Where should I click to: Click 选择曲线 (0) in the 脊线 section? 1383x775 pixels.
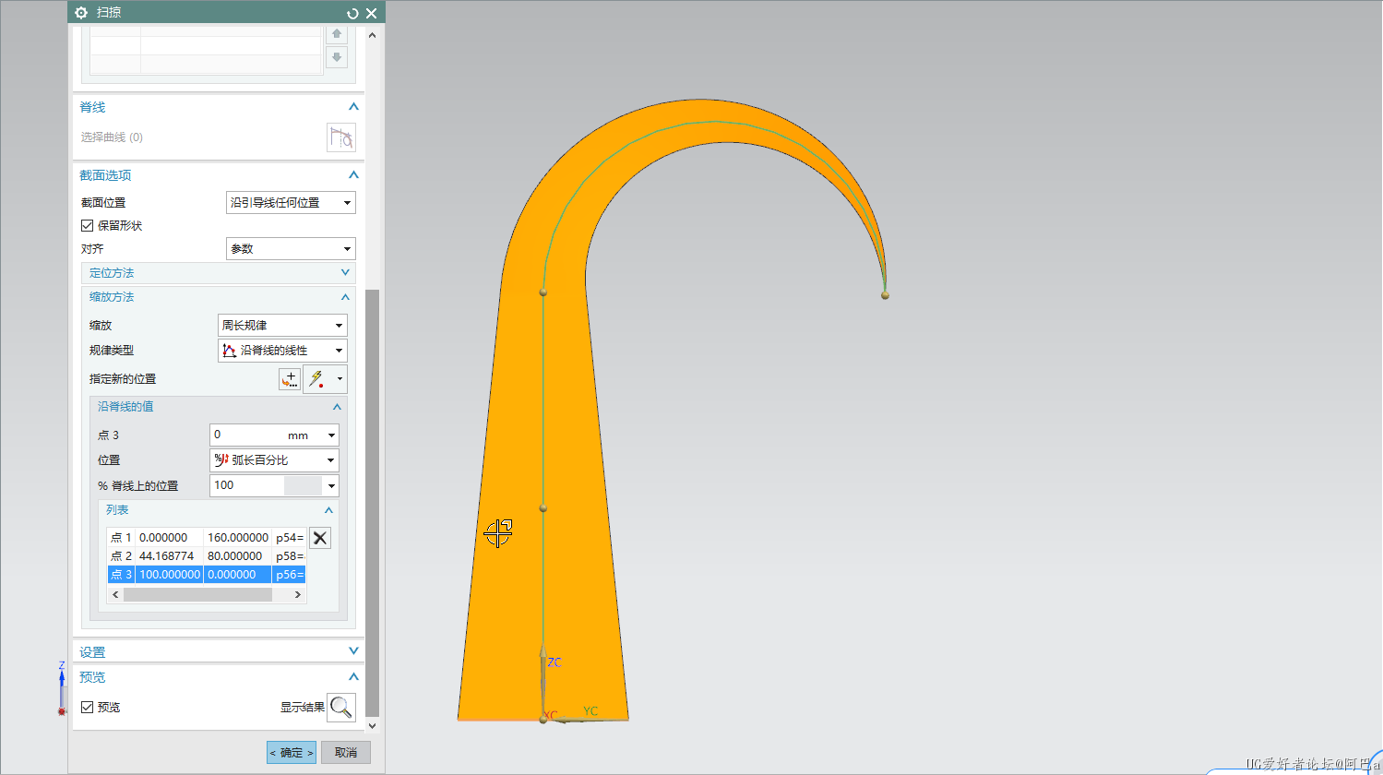point(112,137)
